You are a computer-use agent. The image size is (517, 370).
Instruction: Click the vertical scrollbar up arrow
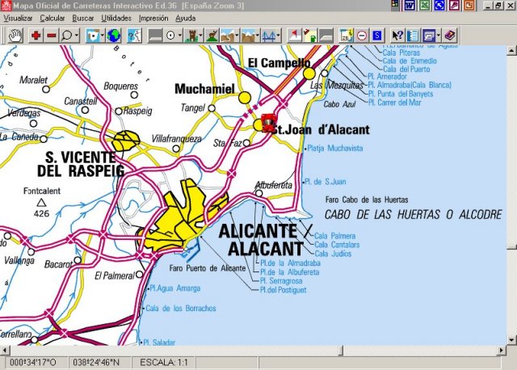511,51
